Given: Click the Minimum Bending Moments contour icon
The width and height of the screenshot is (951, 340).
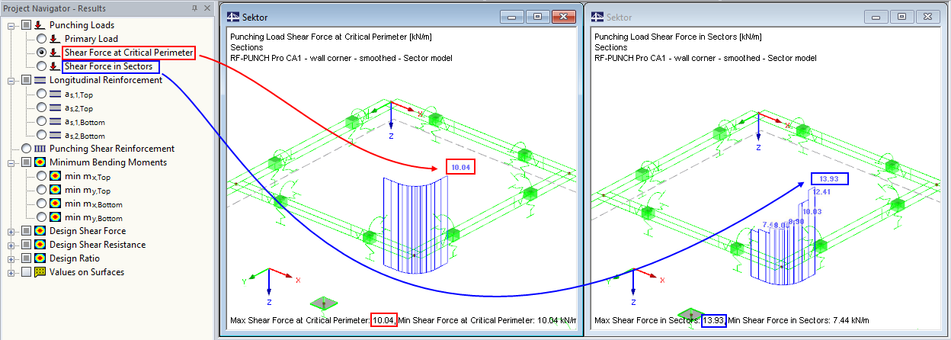Looking at the screenshot, I should click(x=40, y=162).
